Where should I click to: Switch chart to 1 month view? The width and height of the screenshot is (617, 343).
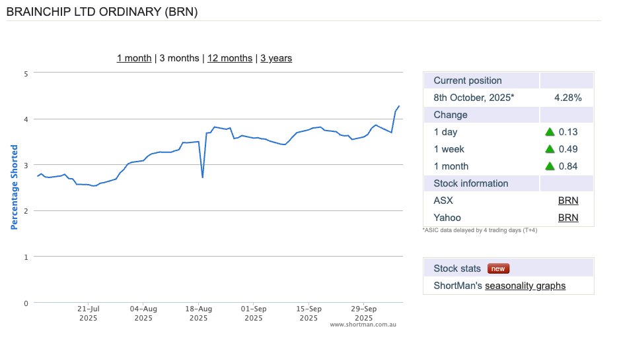(x=134, y=58)
